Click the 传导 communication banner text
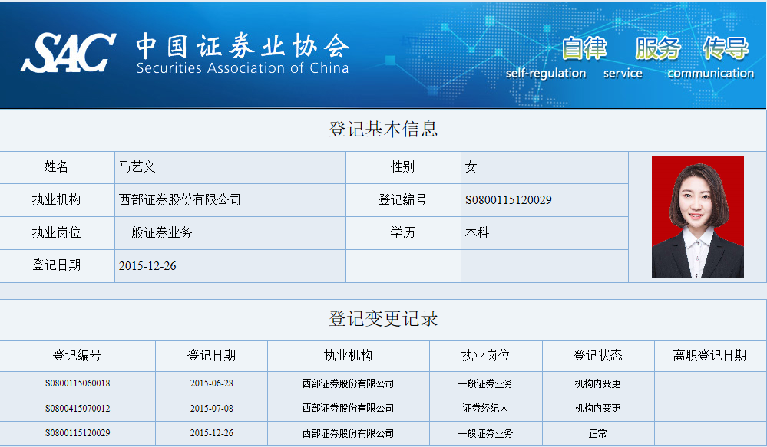767x447 pixels. click(x=725, y=48)
